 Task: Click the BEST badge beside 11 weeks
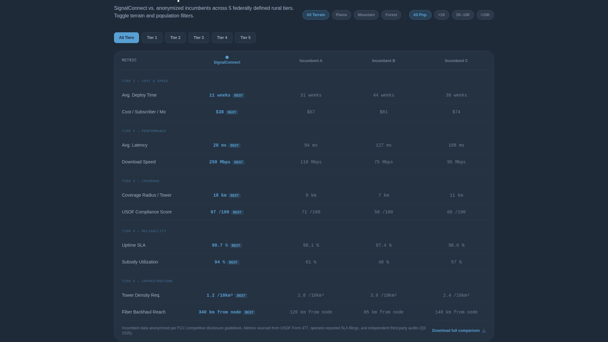pos(238,95)
